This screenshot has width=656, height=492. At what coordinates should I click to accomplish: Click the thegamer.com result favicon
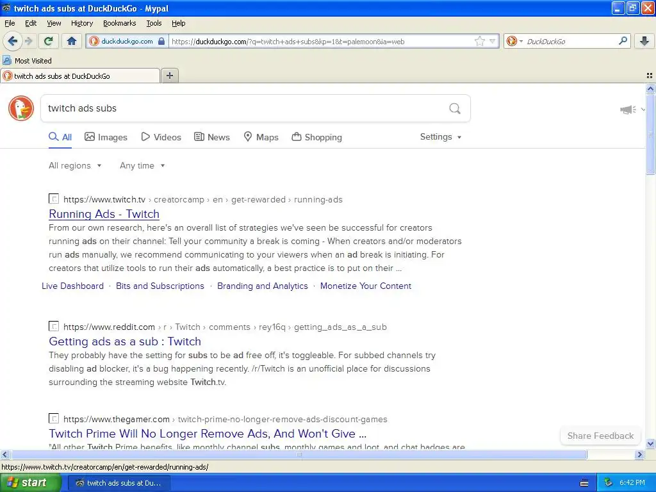[x=54, y=418]
